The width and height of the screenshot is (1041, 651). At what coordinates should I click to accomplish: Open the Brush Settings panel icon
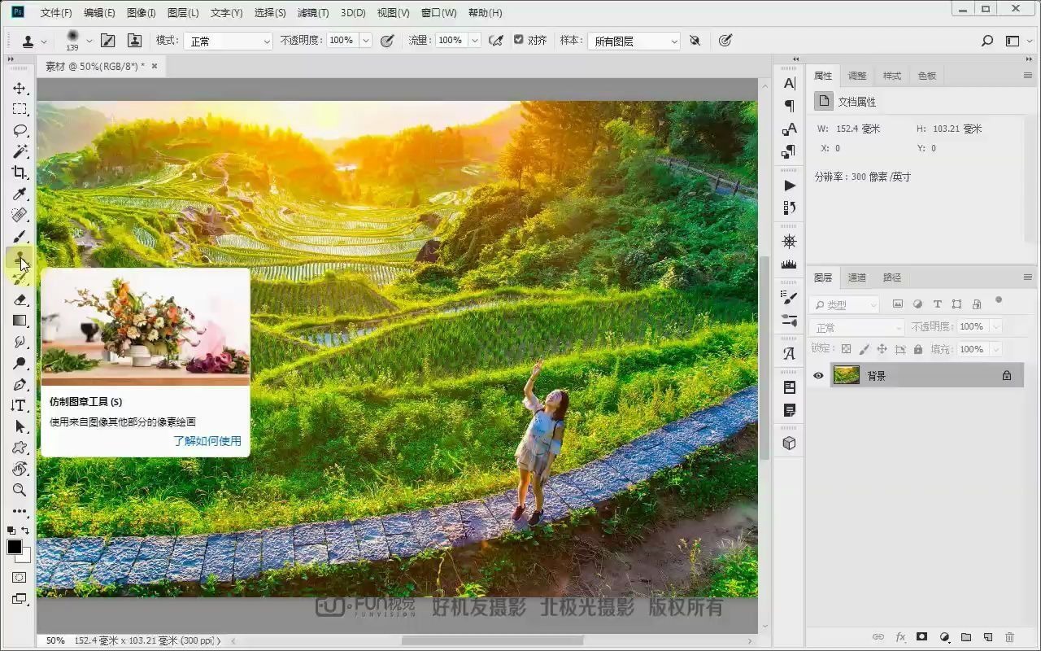tap(789, 298)
